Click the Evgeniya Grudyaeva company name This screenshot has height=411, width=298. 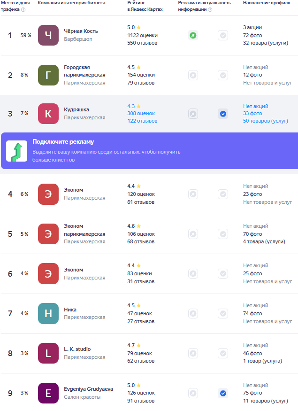point(88,389)
